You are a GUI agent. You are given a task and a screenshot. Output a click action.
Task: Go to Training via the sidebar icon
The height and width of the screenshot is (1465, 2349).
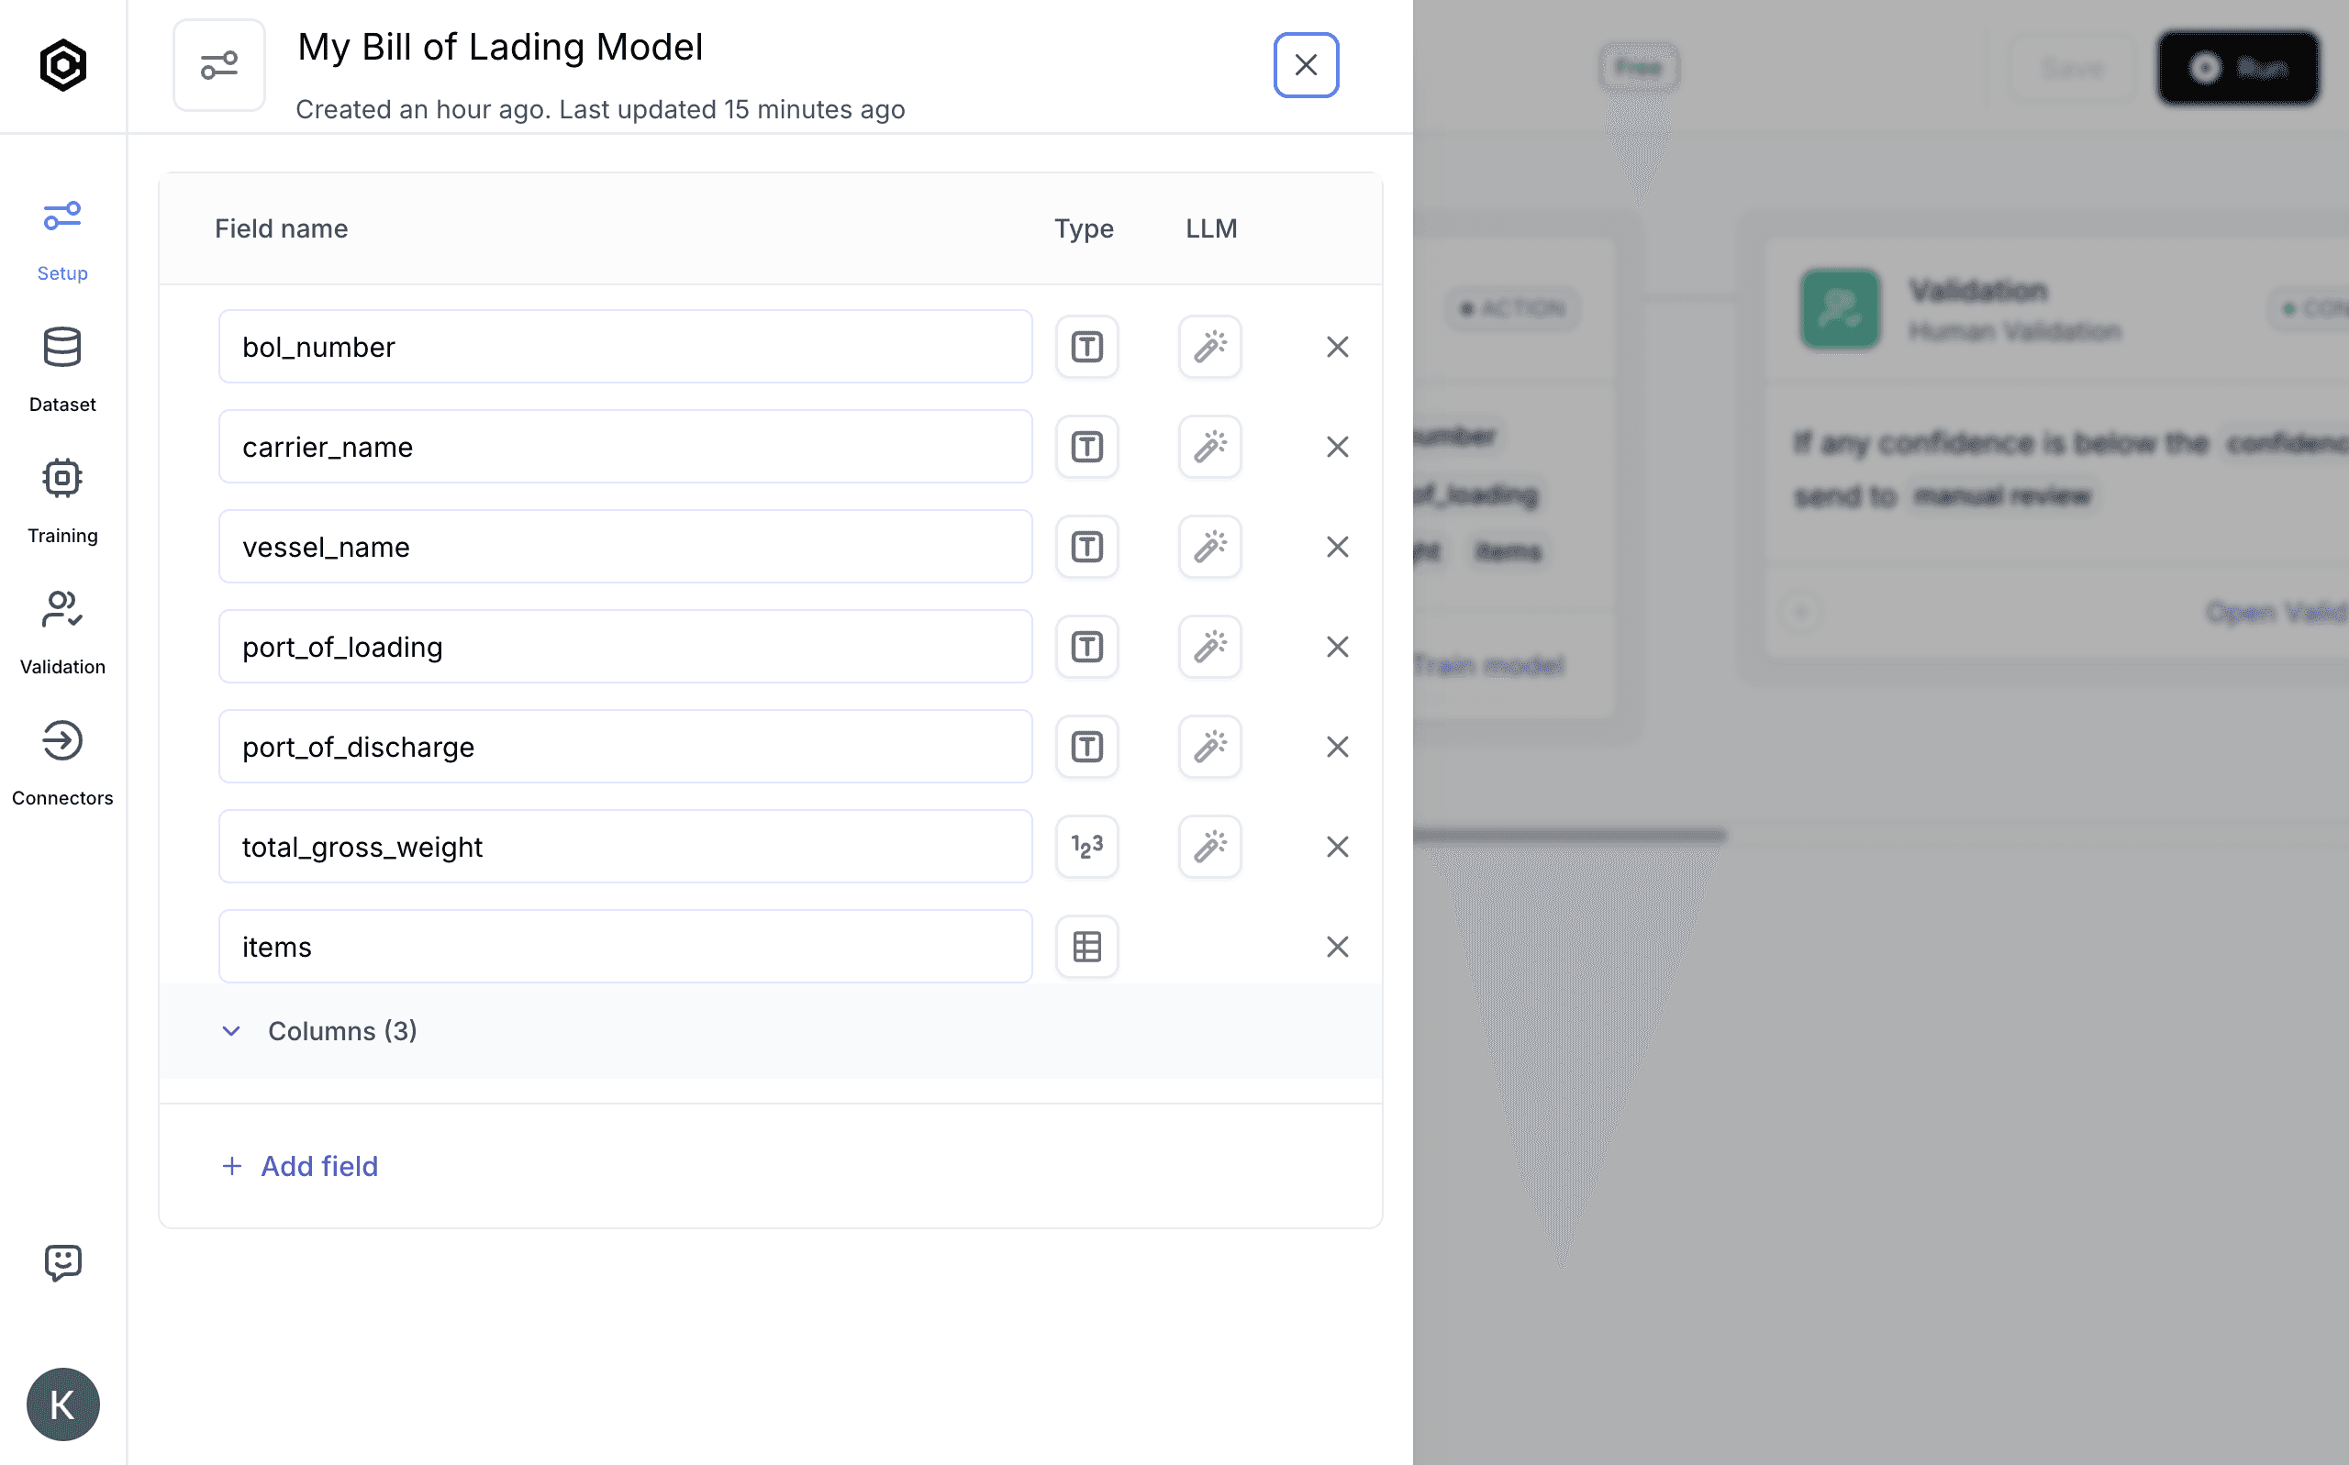click(62, 499)
